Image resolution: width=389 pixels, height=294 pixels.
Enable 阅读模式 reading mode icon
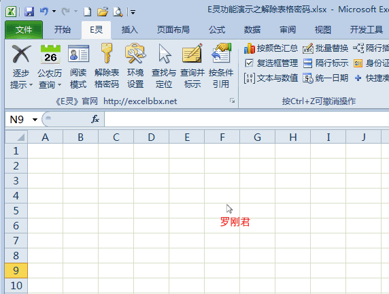click(78, 53)
